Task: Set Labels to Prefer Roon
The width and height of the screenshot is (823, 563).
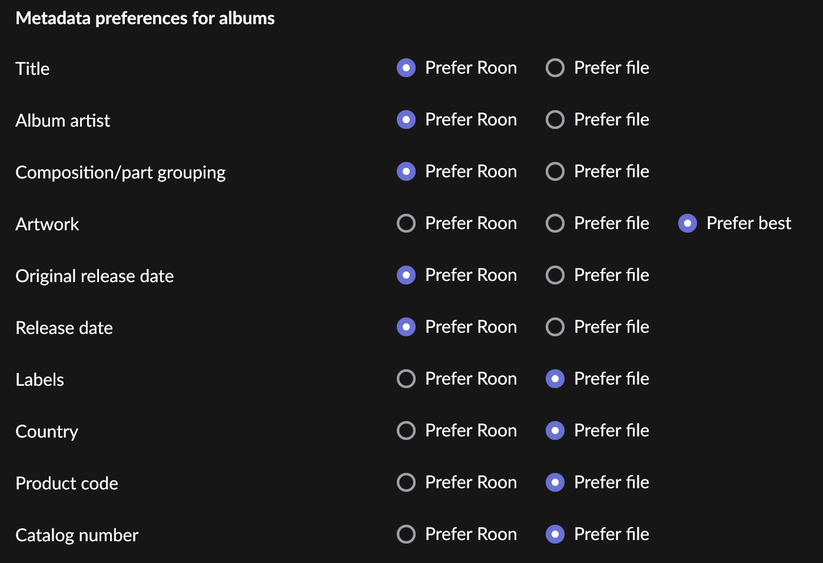Action: point(406,379)
